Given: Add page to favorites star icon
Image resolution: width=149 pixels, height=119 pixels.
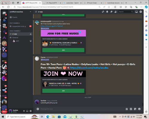Looking at the screenshot, I should (x=109, y=7).
